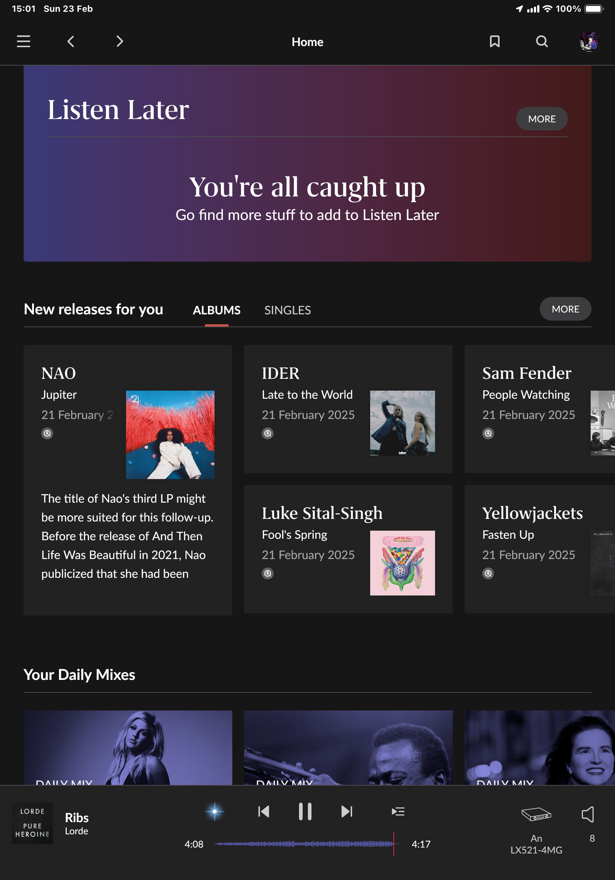The width and height of the screenshot is (615, 880).
Task: Click Late to the World cover art
Action: 402,423
